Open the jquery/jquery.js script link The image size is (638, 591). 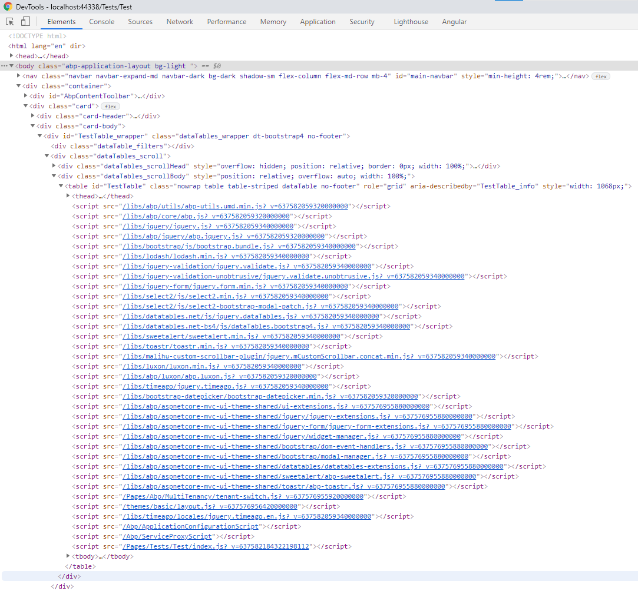pyautogui.click(x=208, y=226)
